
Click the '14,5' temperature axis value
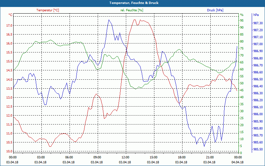[9, 70]
